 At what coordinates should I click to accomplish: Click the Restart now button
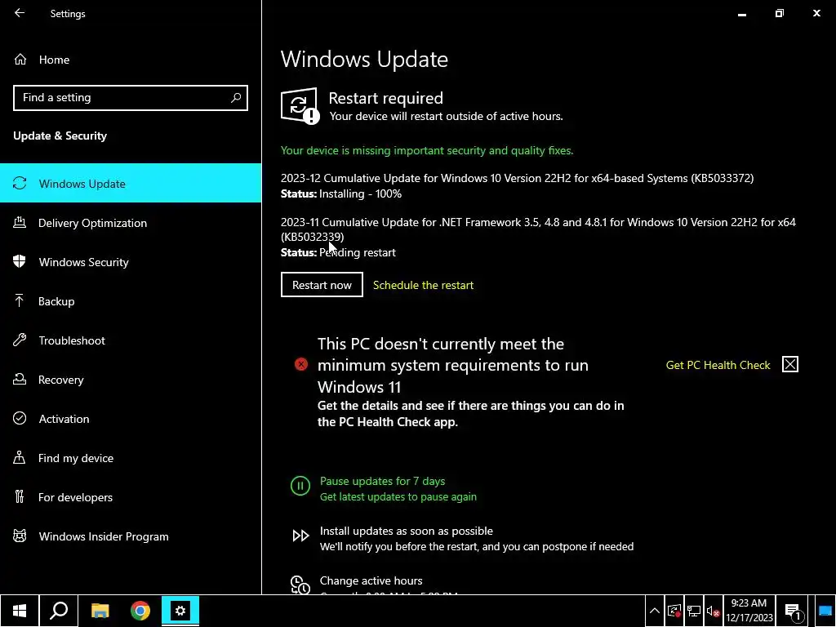(322, 285)
